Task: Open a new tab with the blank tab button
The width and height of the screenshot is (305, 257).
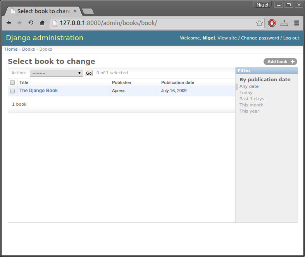Action: 88,11
